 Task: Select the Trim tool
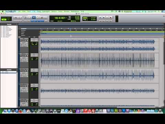pos(29,18)
